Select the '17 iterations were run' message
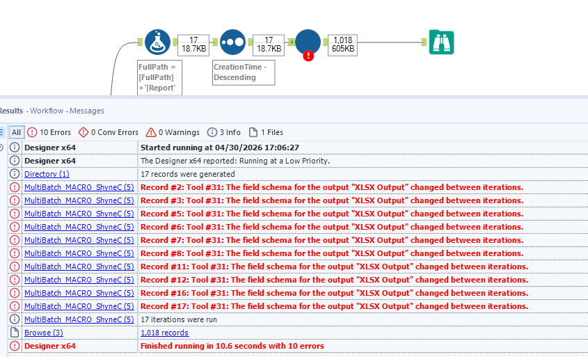Viewport: 588px width, 357px height. [179, 319]
